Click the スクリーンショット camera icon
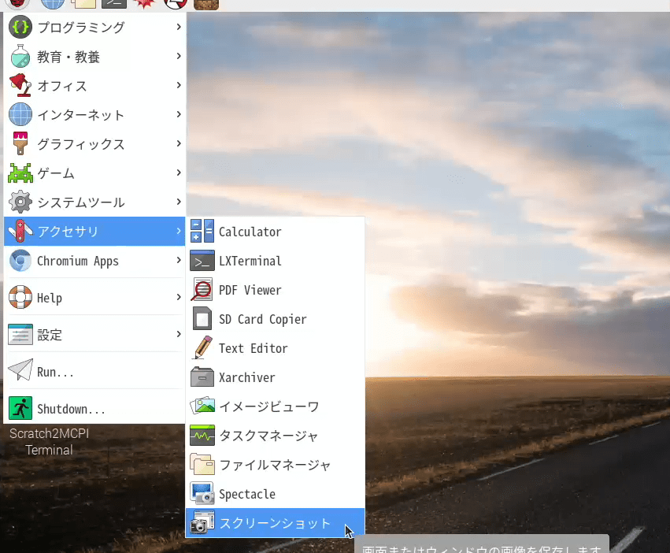Screen dimensions: 670x553 click(202, 522)
